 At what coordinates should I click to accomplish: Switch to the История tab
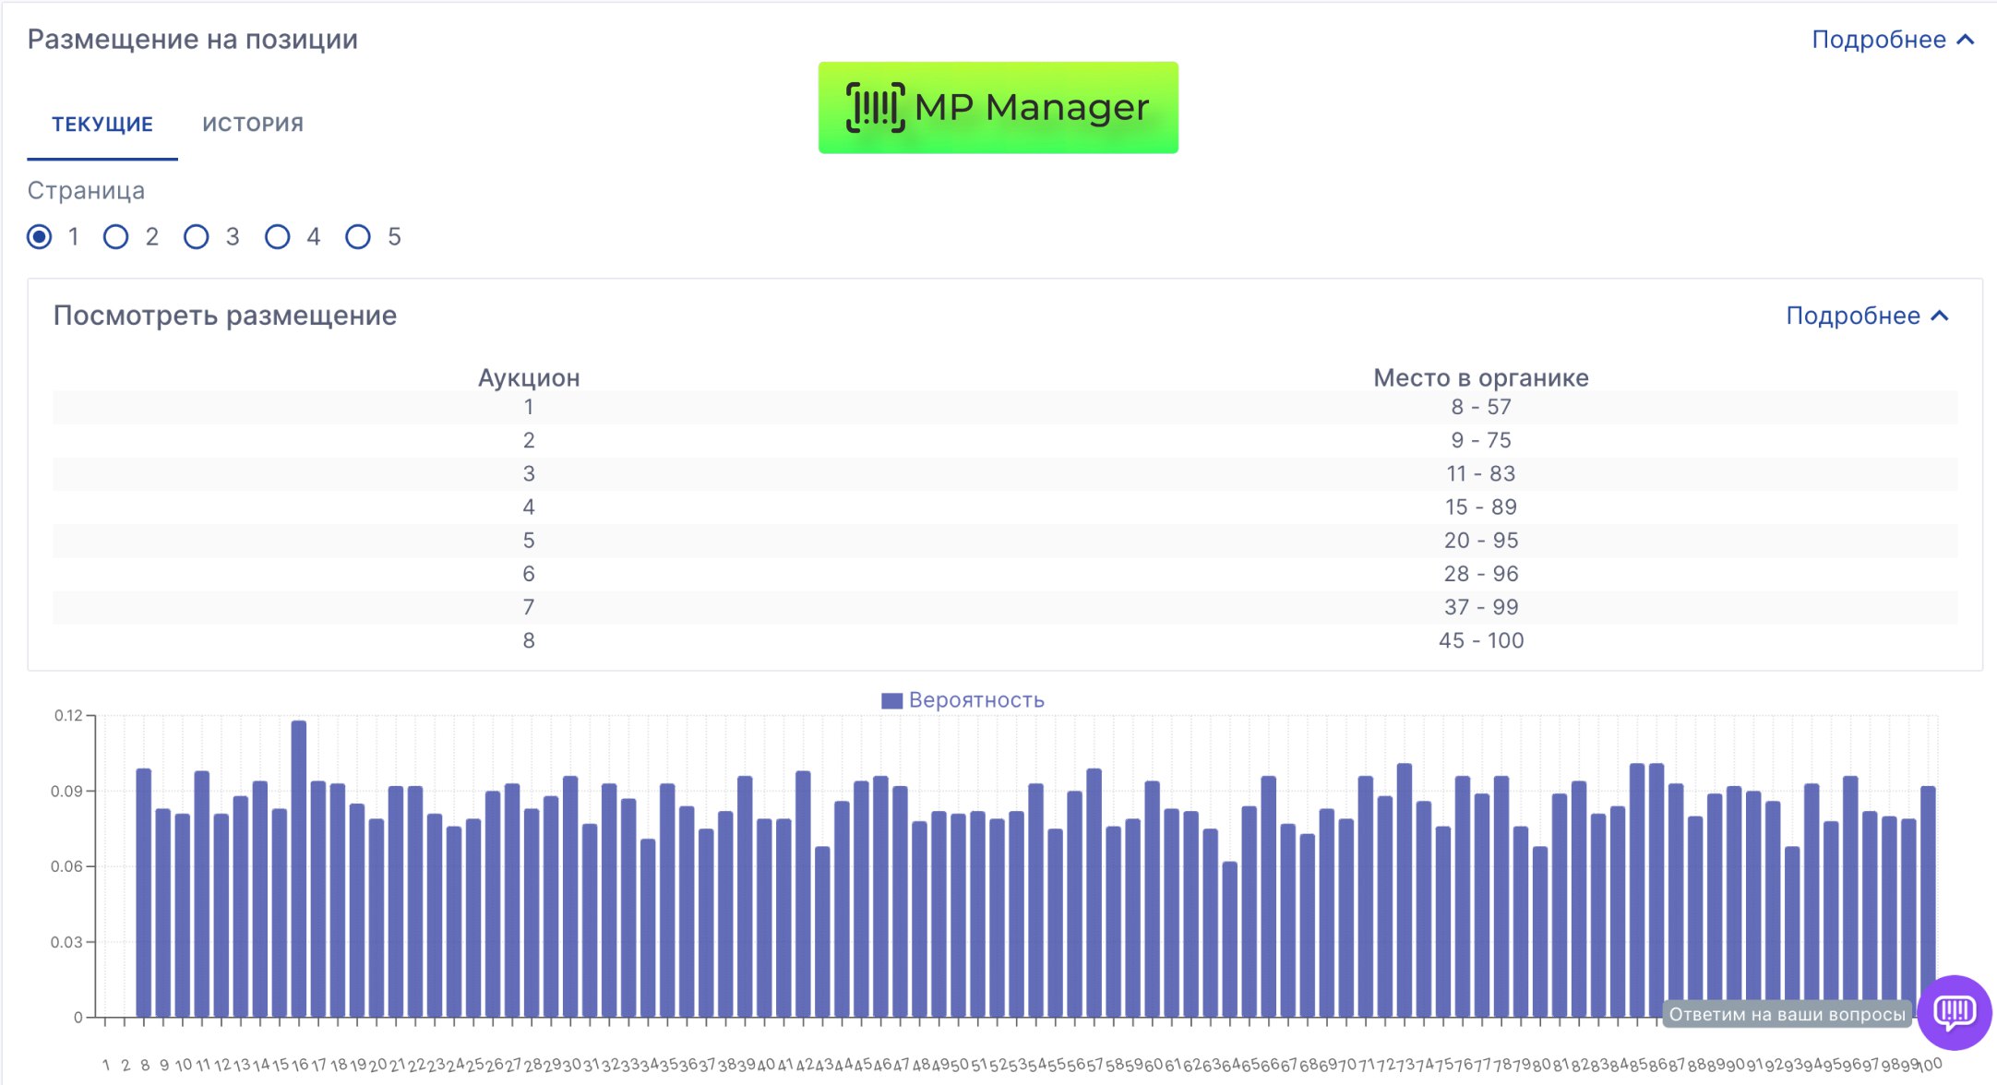(x=253, y=124)
